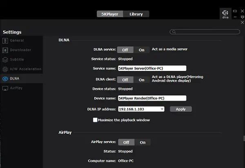This screenshot has width=245, height=168.
Task: Click the vertical scrollbar thumb at right
Action: pos(244,139)
